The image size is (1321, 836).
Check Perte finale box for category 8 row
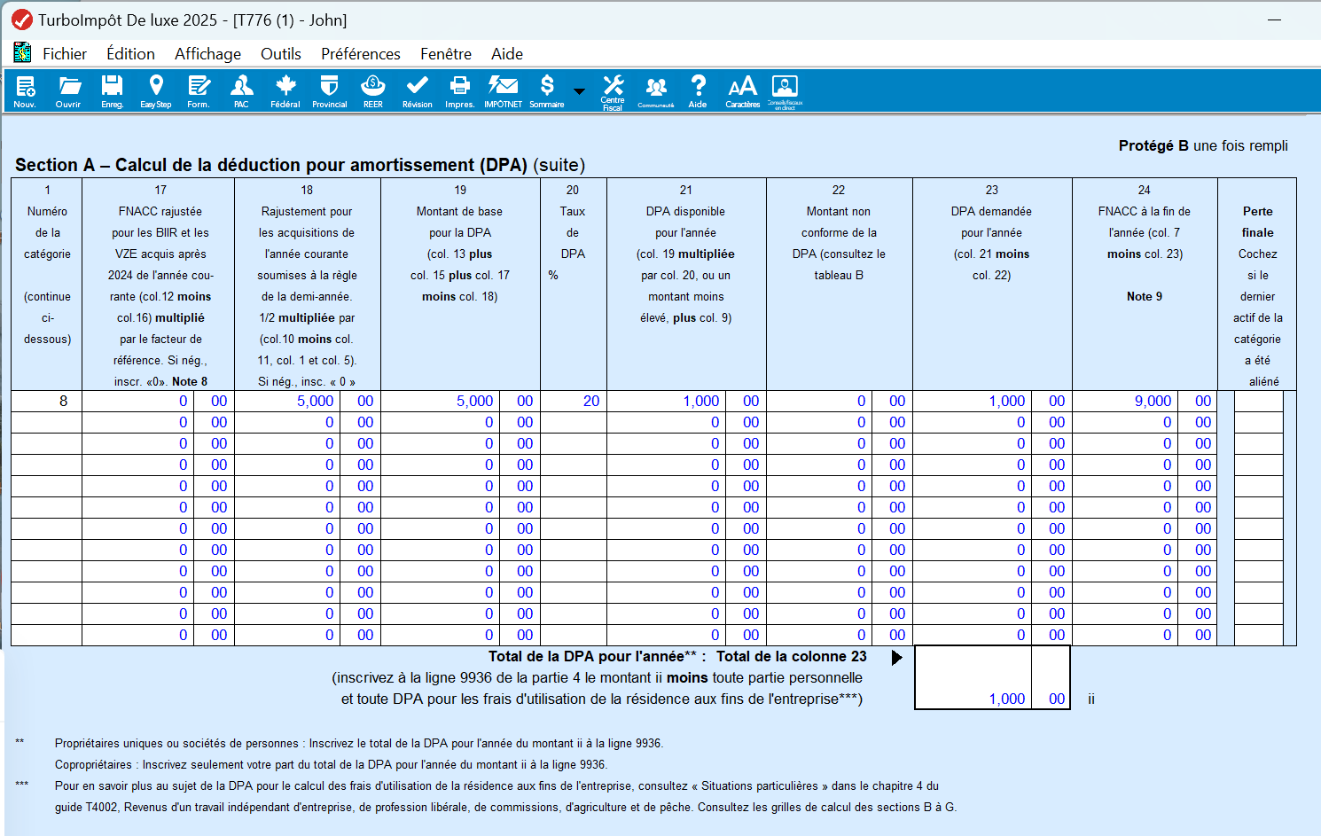[1259, 401]
